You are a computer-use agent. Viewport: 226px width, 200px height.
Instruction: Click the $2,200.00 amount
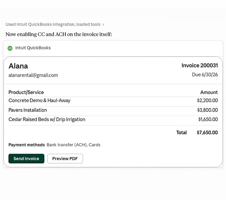[x=207, y=101]
